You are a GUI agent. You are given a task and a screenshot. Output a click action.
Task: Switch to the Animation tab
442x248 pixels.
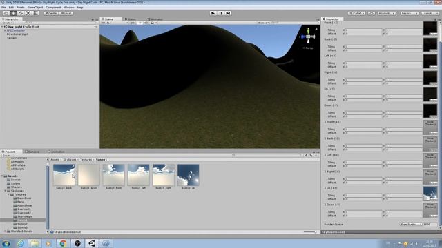(x=56, y=152)
